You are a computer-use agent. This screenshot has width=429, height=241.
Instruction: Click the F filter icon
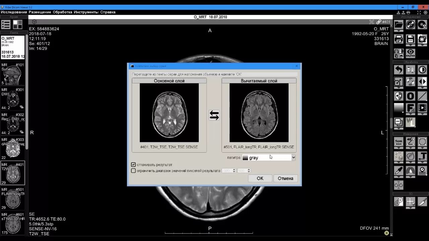[411, 108]
